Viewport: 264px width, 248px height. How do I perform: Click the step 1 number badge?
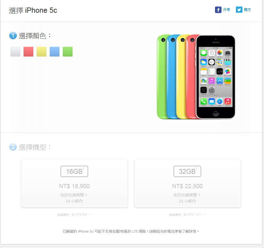(13, 36)
